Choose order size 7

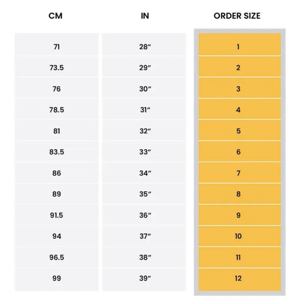click(x=238, y=173)
